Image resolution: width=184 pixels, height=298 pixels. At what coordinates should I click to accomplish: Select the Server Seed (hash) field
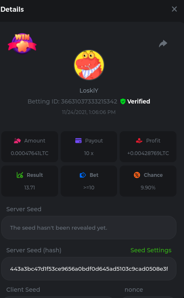[89, 269]
